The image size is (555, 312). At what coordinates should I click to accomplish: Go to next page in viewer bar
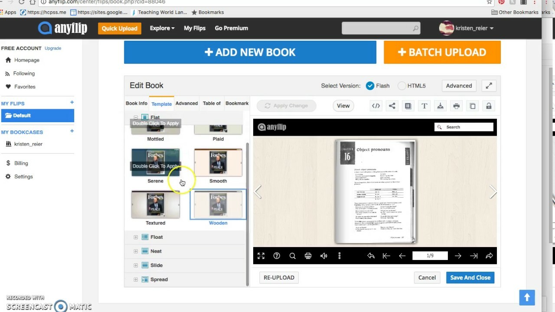458,256
